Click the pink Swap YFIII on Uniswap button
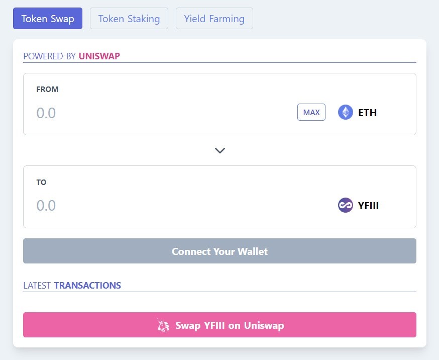Viewport: 439px width, 360px height. coord(220,325)
